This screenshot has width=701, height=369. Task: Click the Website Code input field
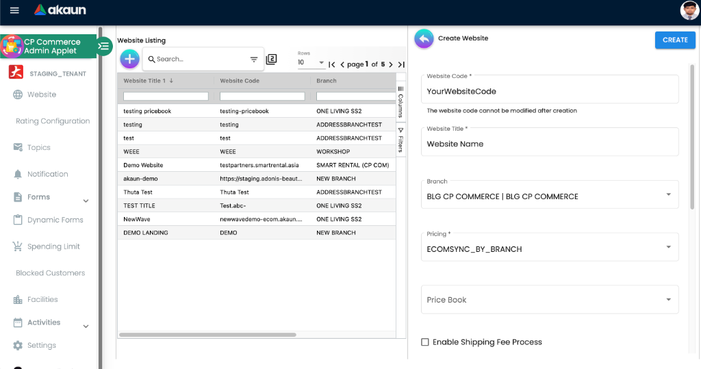[549, 91]
